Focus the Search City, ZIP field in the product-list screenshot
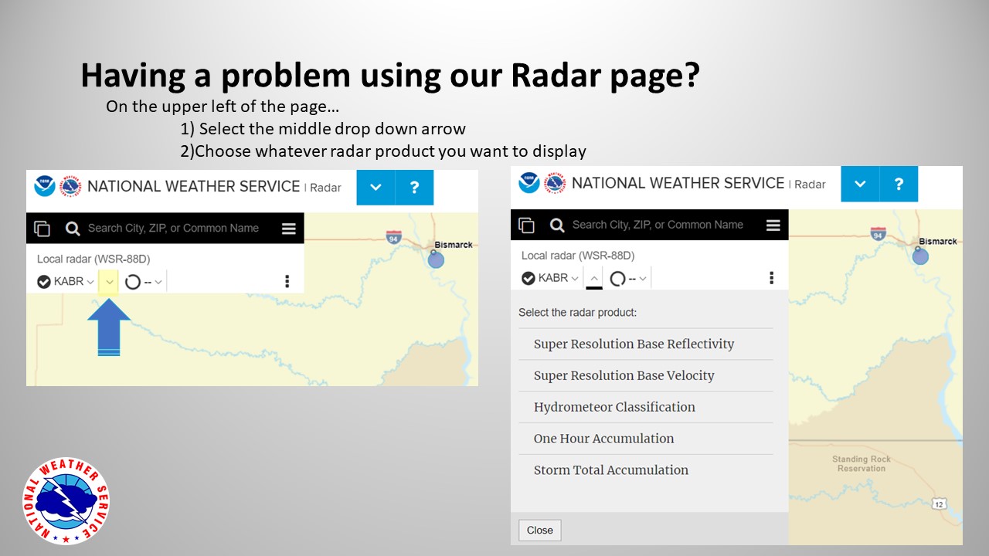Image resolution: width=989 pixels, height=556 pixels. [x=658, y=225]
